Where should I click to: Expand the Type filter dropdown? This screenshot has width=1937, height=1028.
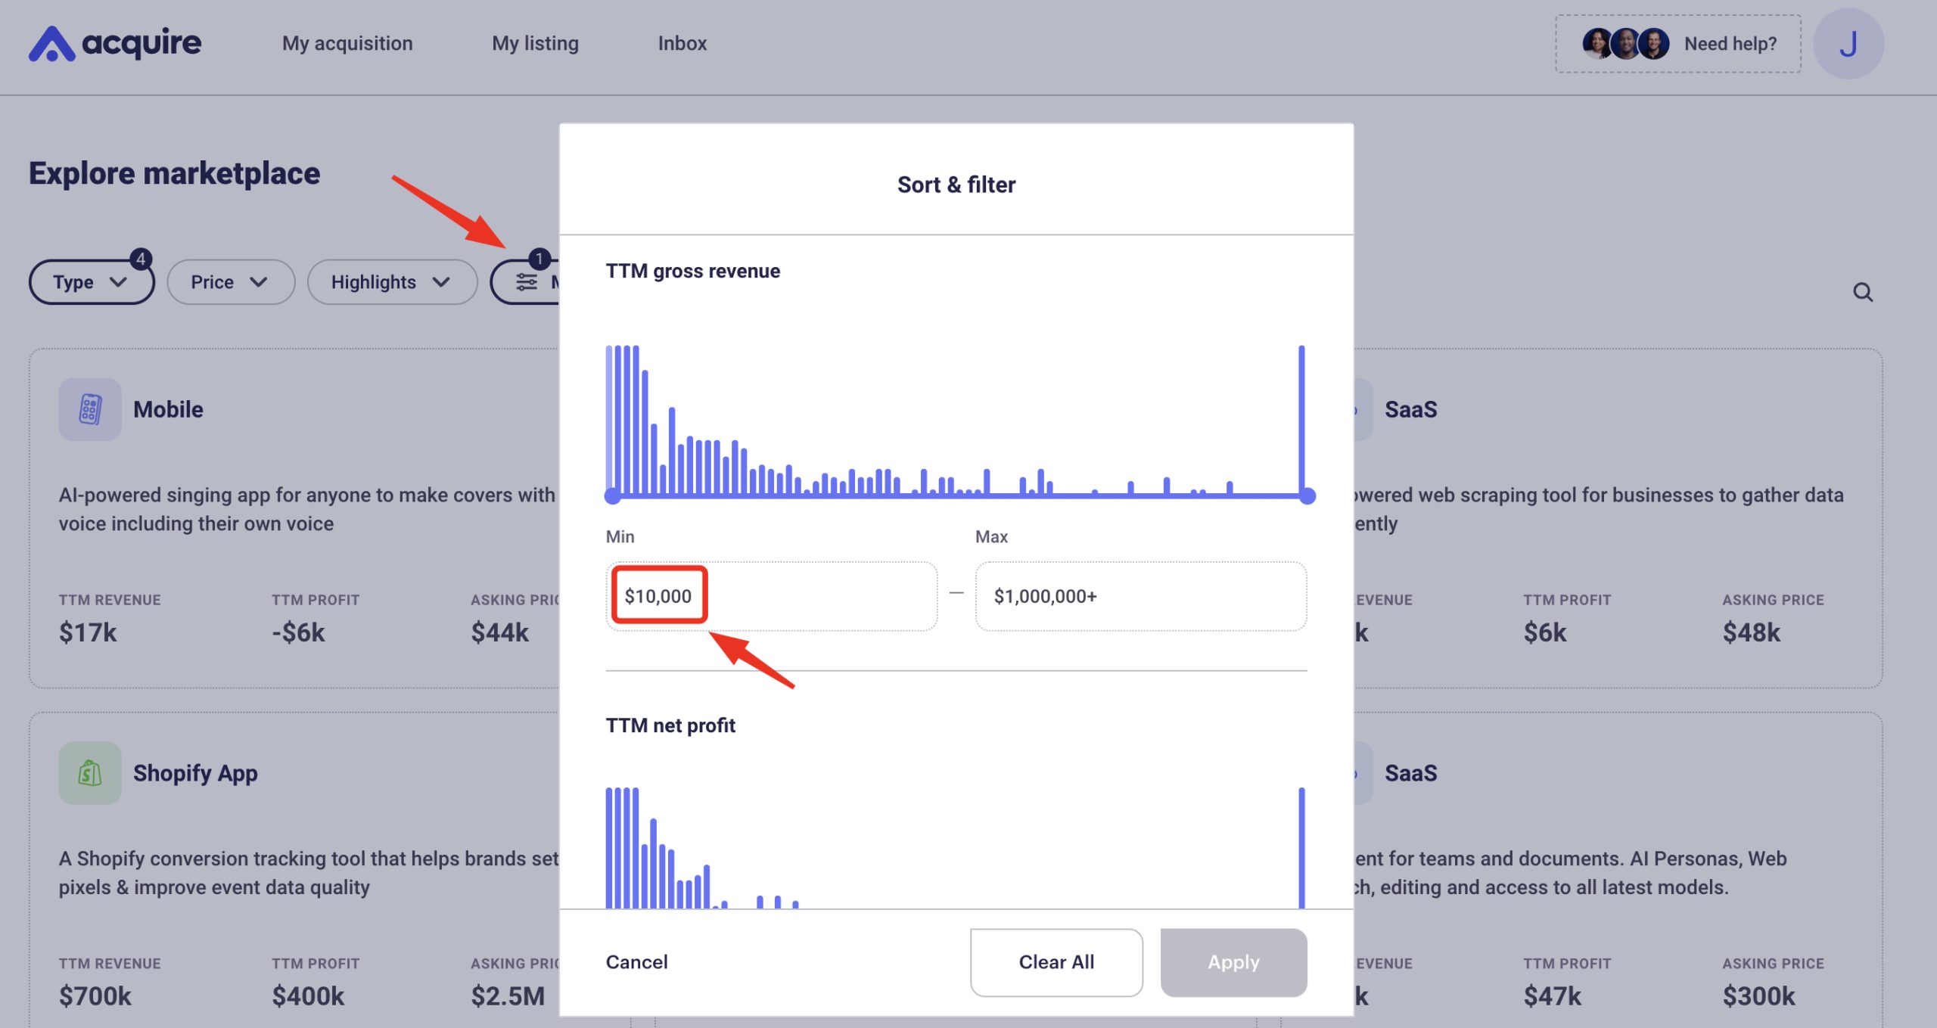pyautogui.click(x=91, y=282)
